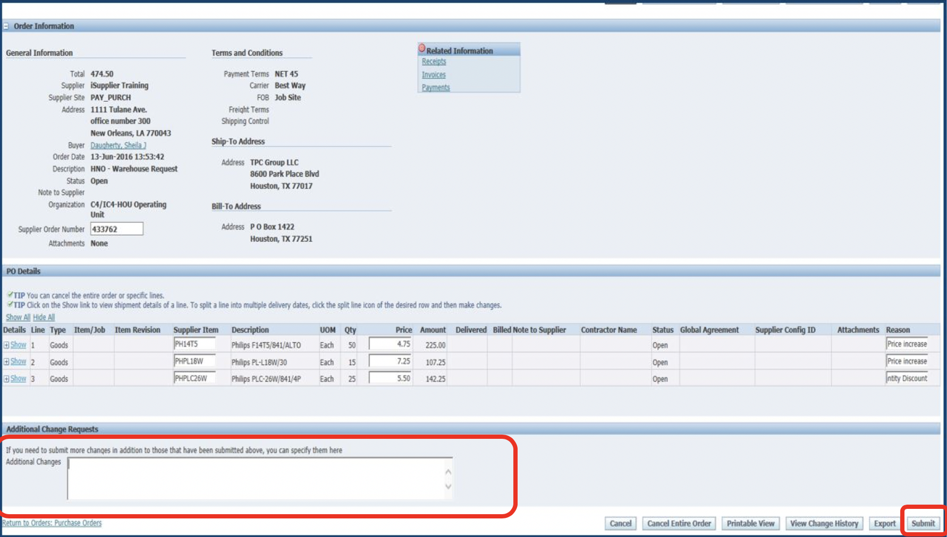
Task: Open buyer Daugherty, Sheila J link
Action: (x=118, y=145)
